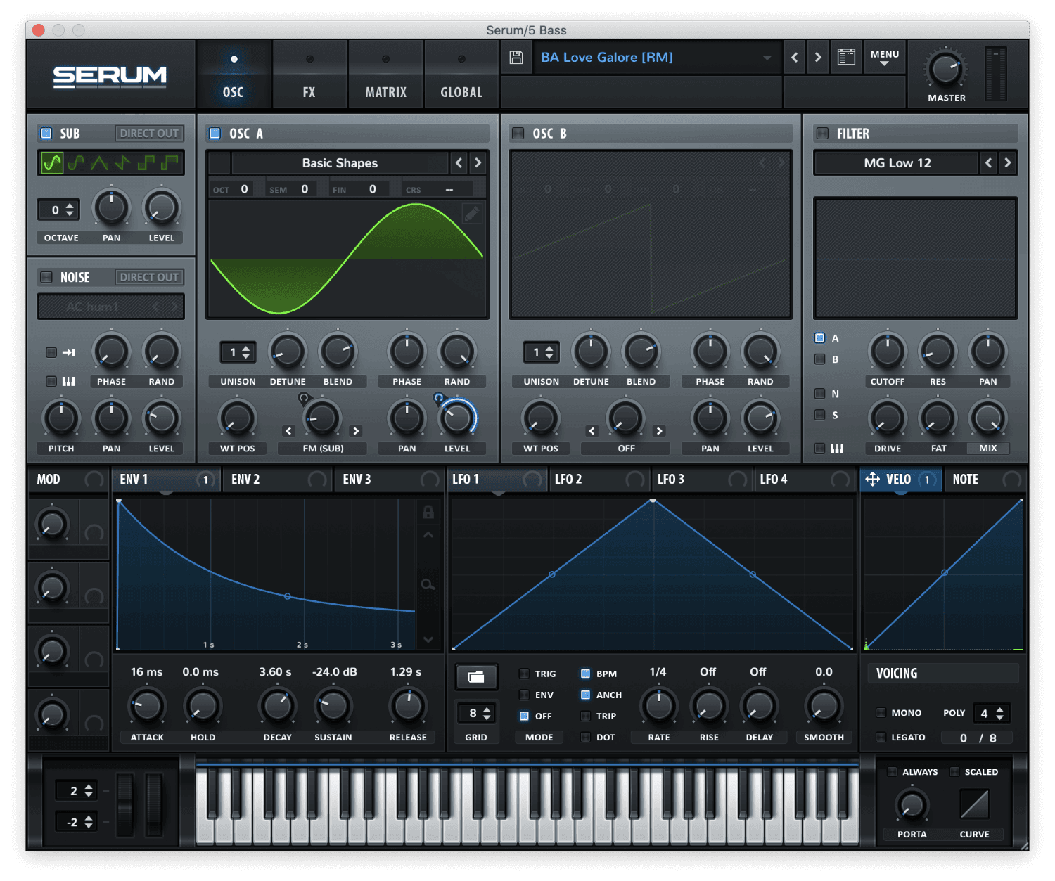Disable the SUB oscillator
The height and width of the screenshot is (881, 1055).
point(46,134)
